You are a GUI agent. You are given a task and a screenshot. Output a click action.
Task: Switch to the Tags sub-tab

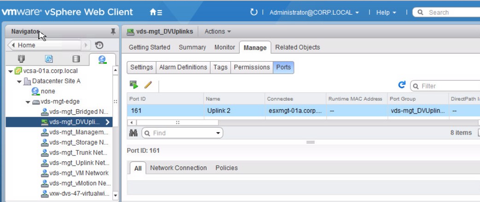(220, 67)
